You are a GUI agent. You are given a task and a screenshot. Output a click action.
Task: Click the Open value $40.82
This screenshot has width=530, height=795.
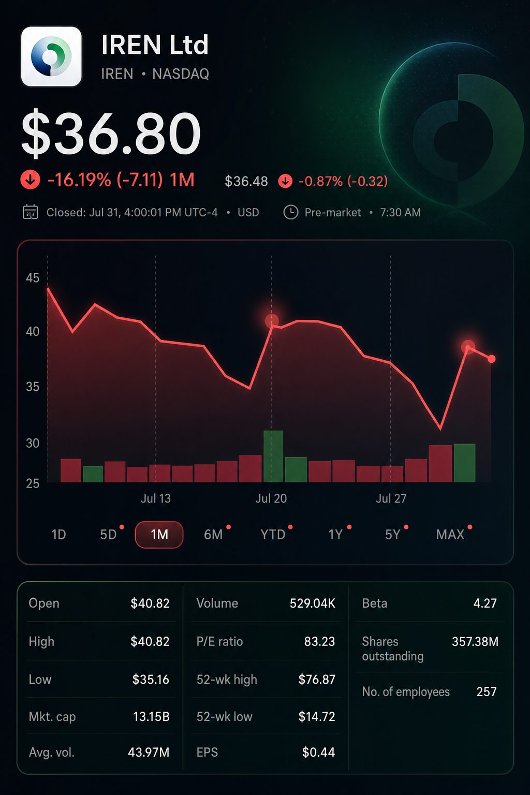[150, 603]
